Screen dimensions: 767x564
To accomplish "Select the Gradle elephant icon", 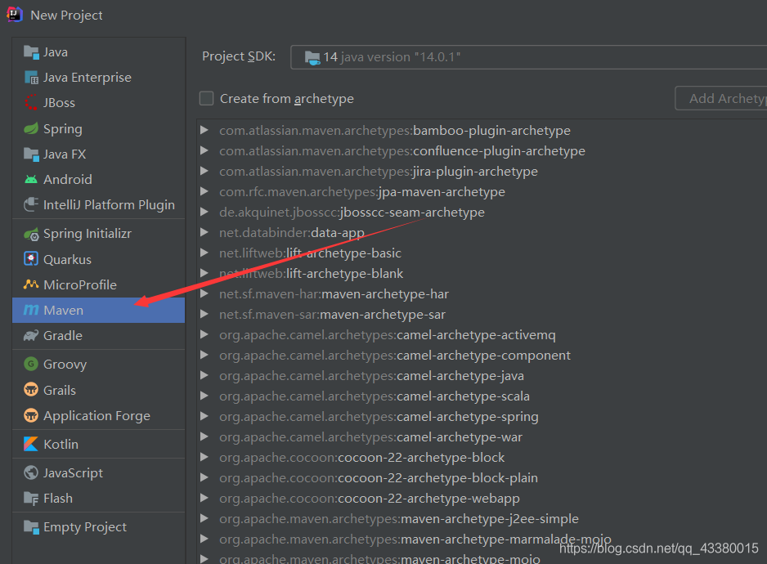I will click(31, 336).
